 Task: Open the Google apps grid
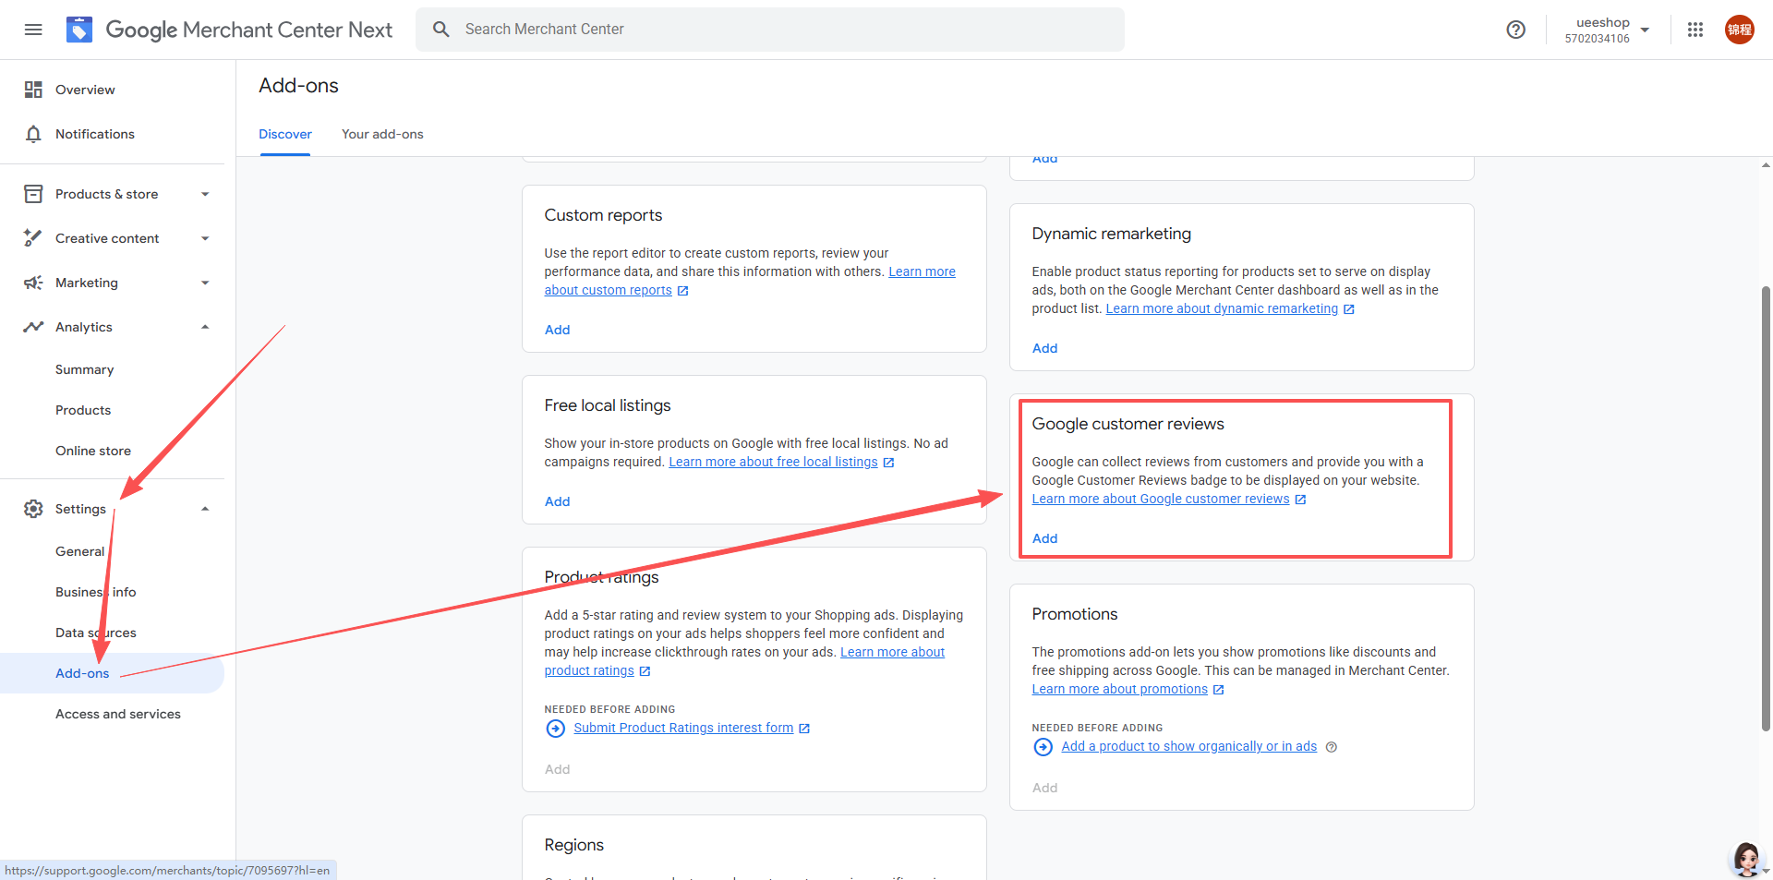coord(1695,30)
